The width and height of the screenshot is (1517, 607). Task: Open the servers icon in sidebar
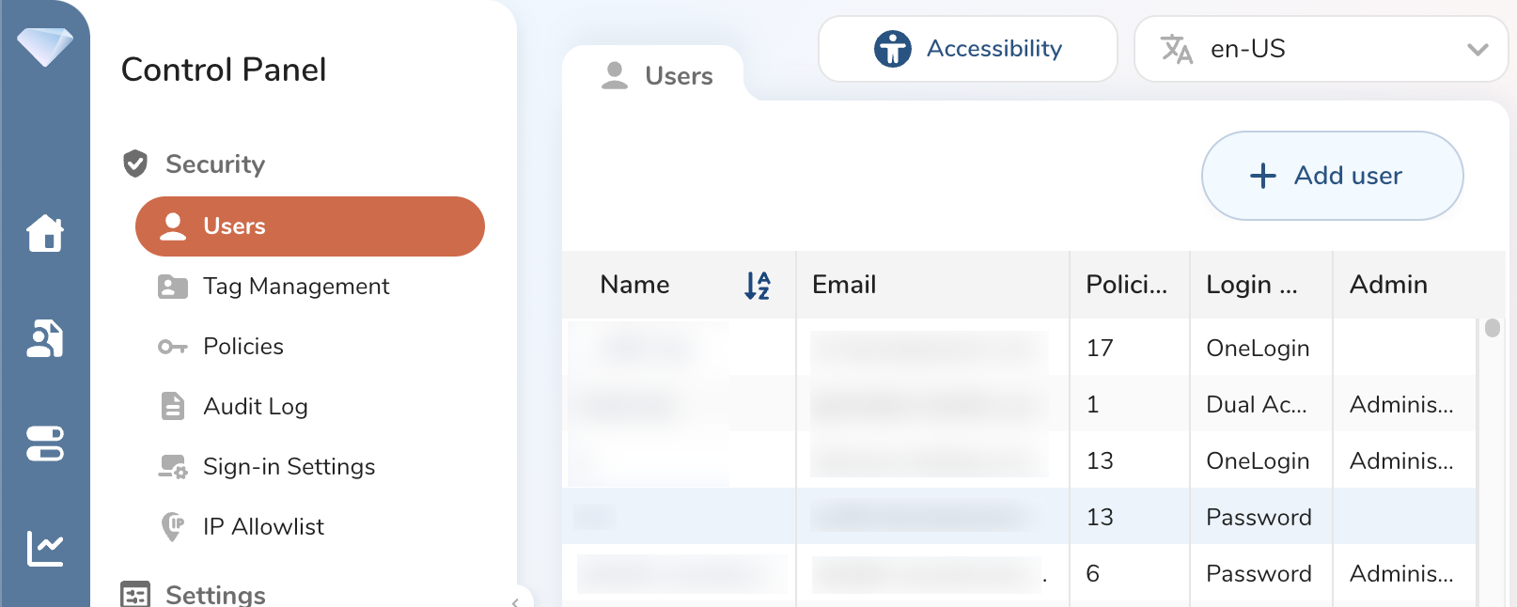click(44, 444)
